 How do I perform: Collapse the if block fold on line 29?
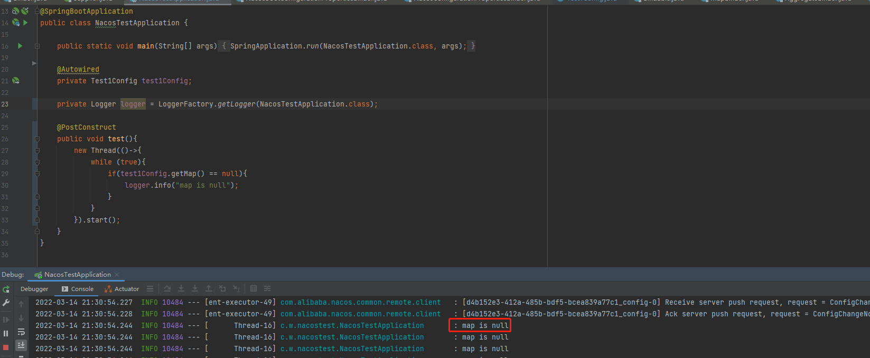tap(37, 173)
